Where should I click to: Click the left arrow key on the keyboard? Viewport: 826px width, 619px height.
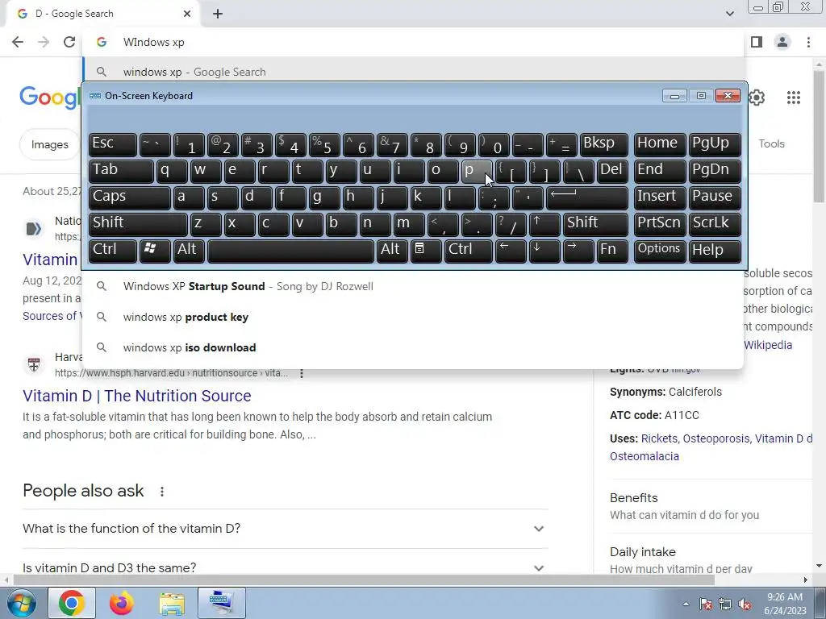point(511,250)
